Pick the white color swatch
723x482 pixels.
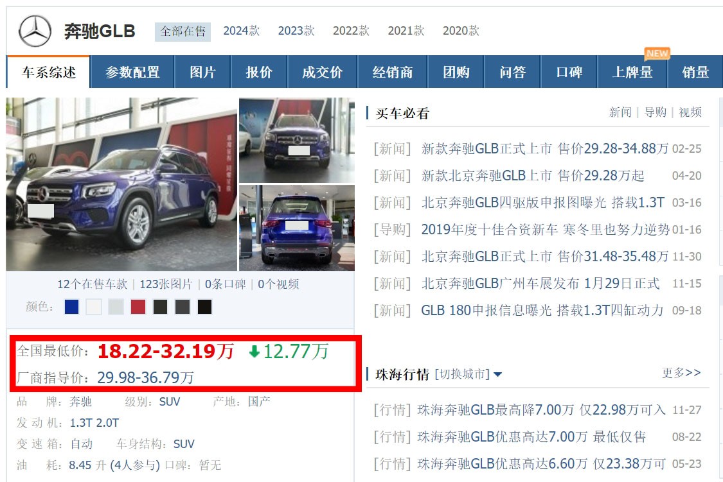(x=94, y=307)
